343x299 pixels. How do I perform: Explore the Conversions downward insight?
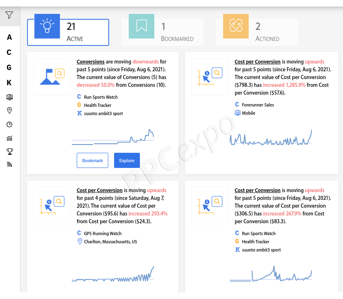(127, 161)
